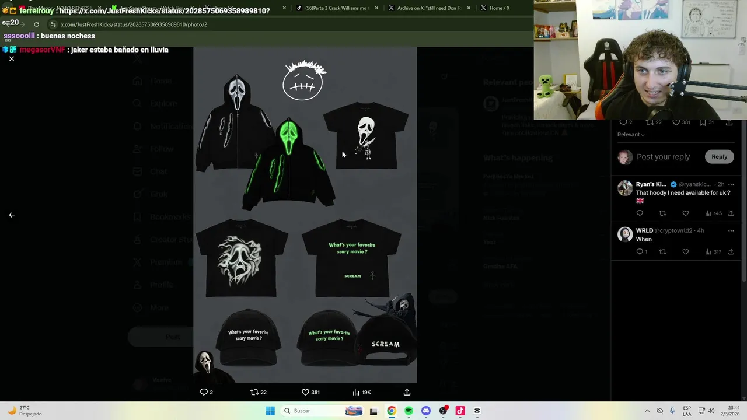View post analytics showing 19K views

[x=361, y=392]
